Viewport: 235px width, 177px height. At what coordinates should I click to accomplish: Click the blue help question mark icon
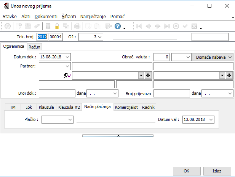(117, 27)
